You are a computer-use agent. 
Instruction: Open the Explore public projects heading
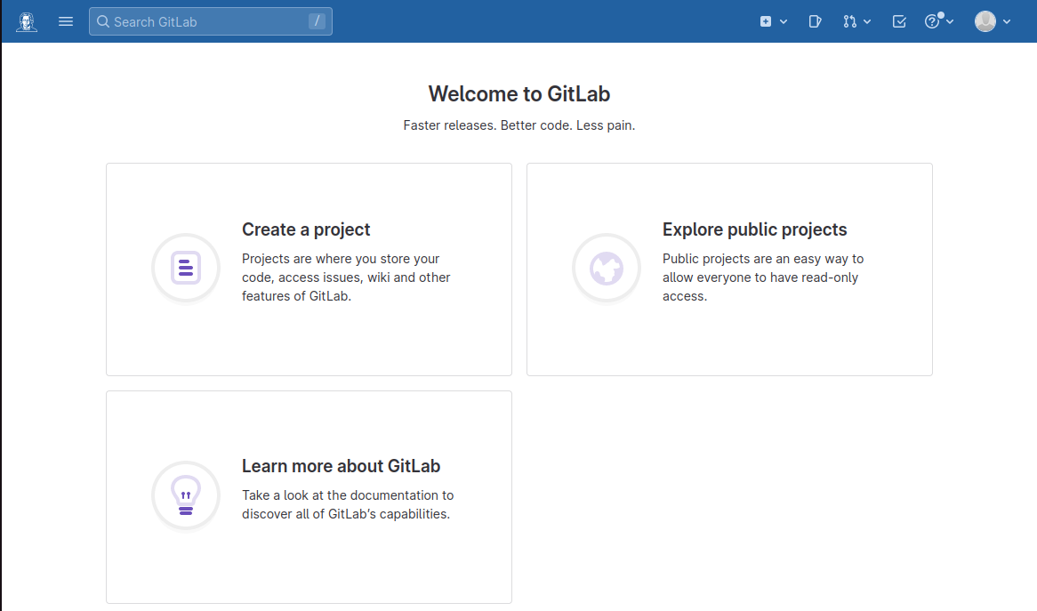754,229
